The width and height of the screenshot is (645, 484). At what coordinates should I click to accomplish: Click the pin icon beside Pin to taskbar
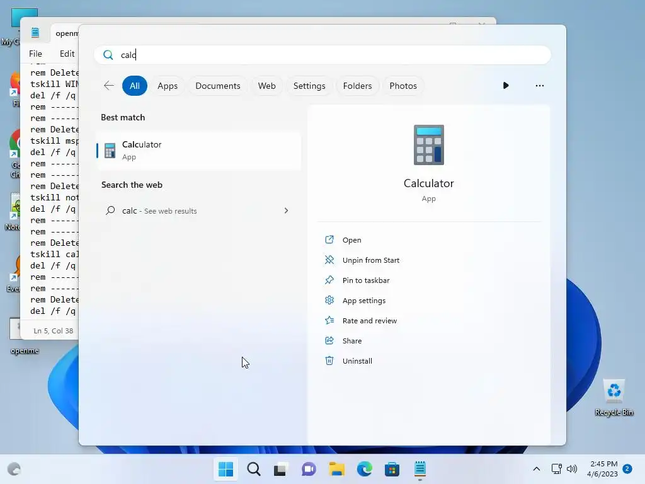(x=329, y=280)
